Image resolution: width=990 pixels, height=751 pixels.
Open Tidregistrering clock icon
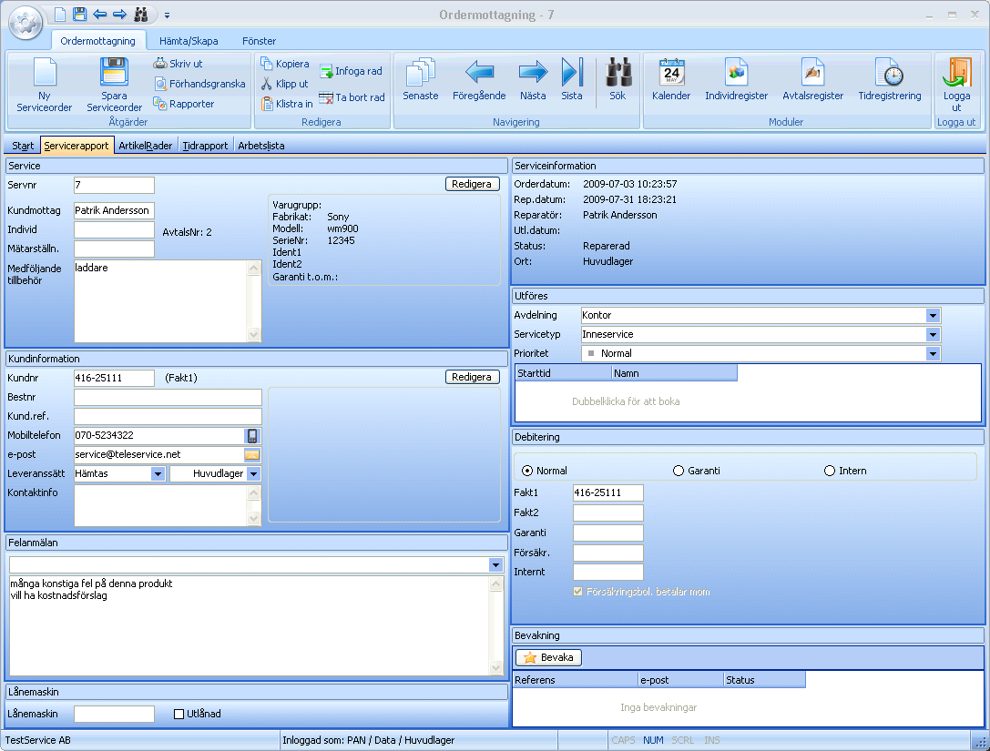click(x=889, y=72)
